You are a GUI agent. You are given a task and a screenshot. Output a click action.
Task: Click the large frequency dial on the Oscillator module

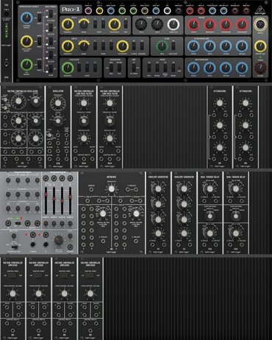coord(58,103)
